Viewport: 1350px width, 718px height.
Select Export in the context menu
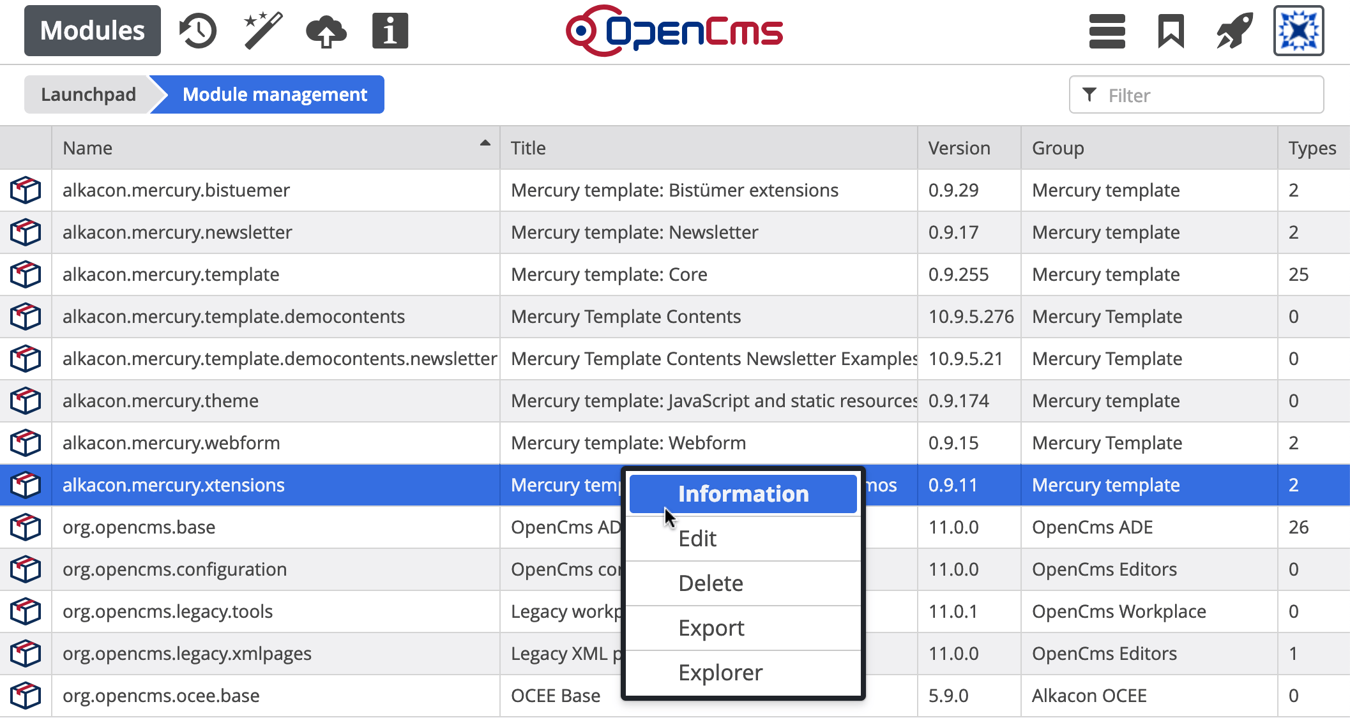[711, 628]
